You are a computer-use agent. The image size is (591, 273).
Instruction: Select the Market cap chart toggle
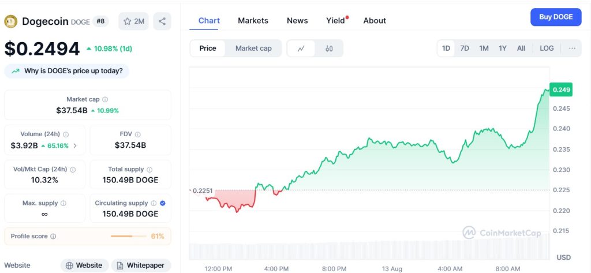click(253, 48)
